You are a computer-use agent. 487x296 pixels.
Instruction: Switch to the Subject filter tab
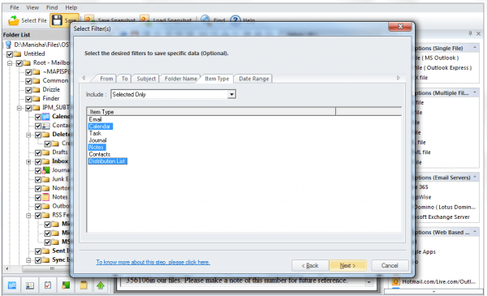[146, 79]
